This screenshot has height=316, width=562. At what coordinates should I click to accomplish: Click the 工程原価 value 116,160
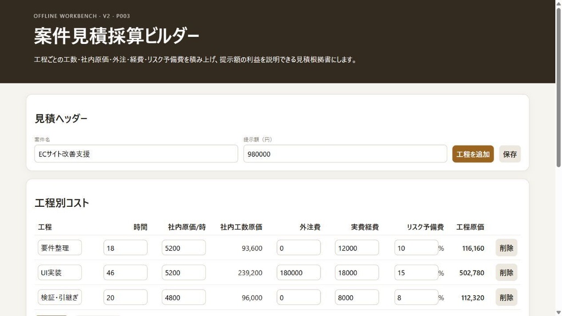pyautogui.click(x=473, y=248)
